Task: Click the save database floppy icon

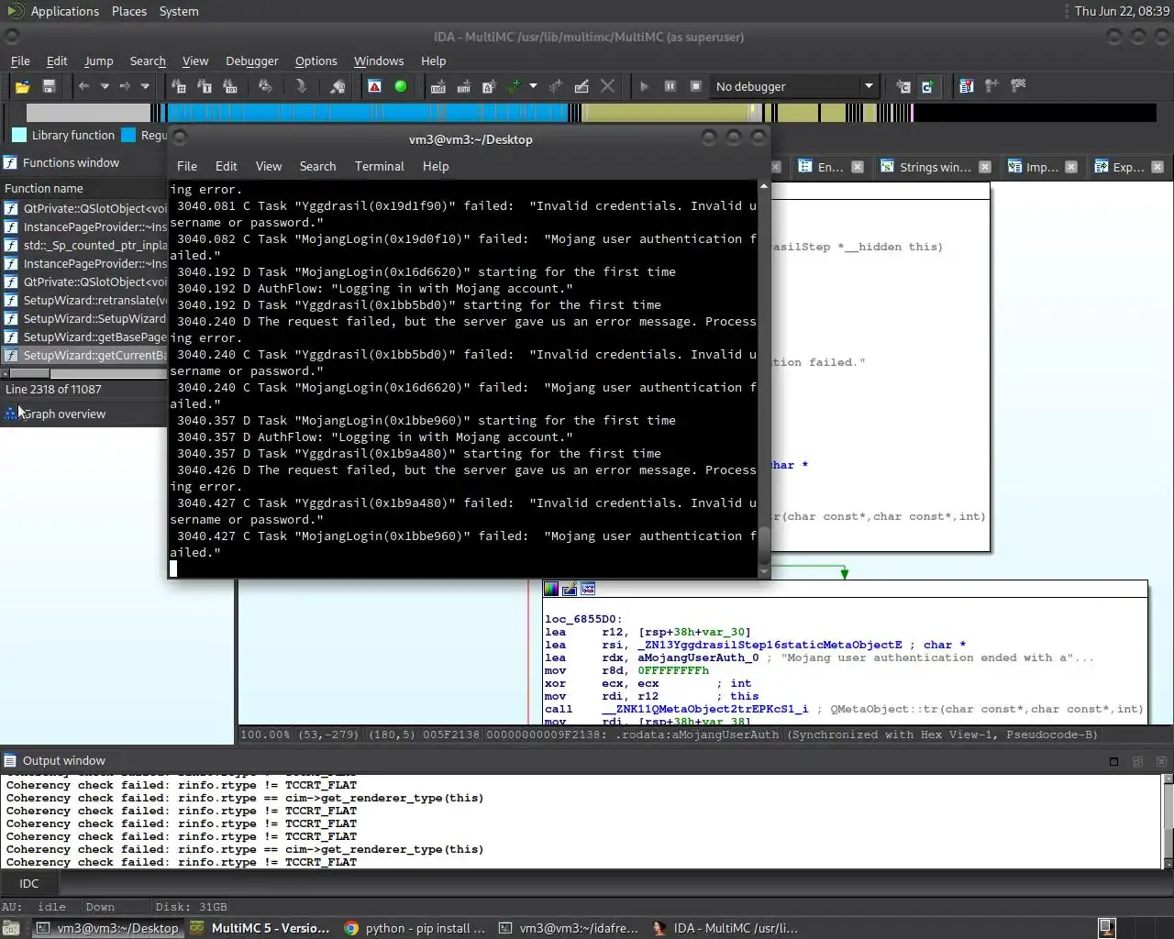Action: pyautogui.click(x=49, y=86)
